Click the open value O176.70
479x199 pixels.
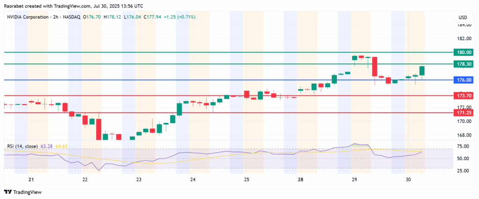click(92, 17)
